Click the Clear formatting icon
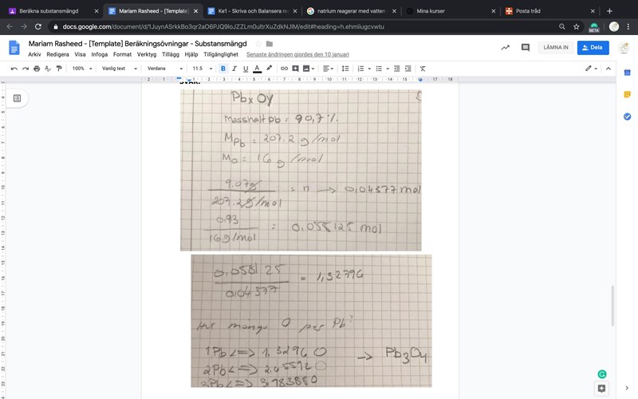638x399 pixels. click(x=423, y=69)
